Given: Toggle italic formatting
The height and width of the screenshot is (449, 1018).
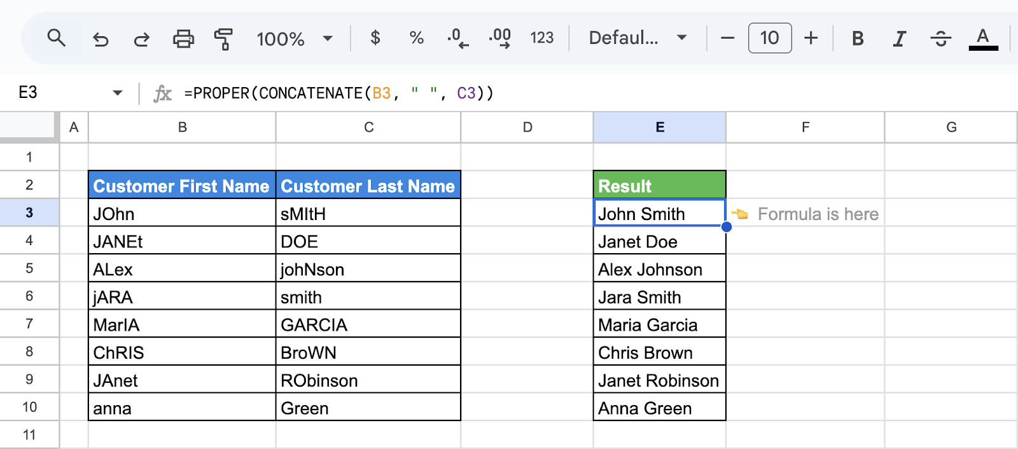Looking at the screenshot, I should coord(899,39).
